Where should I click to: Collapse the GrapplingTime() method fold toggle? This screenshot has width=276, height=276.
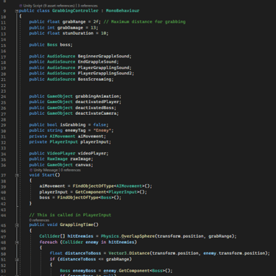(x=17, y=225)
